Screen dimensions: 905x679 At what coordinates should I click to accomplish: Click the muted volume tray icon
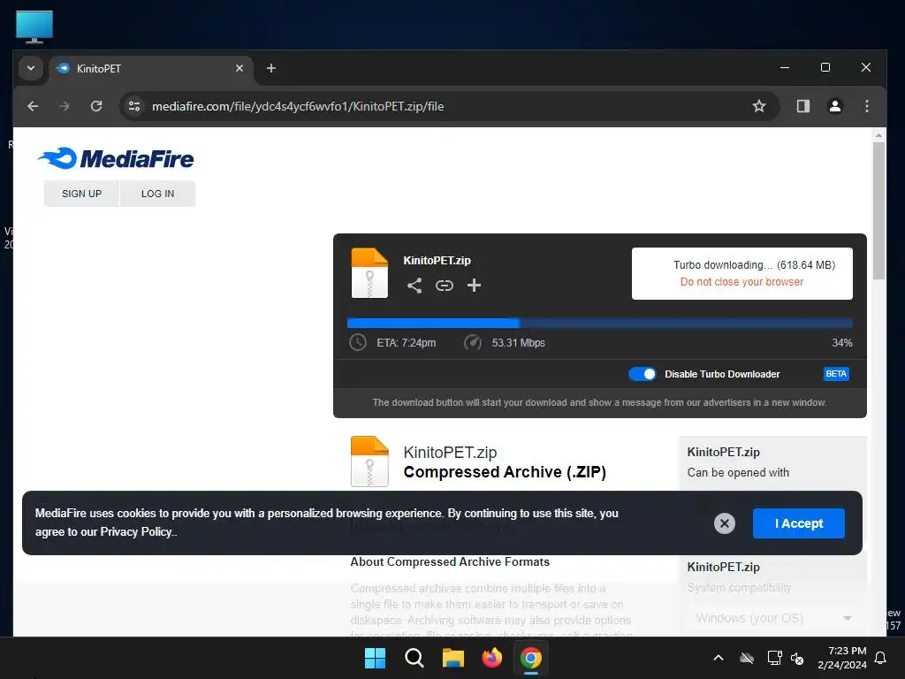click(797, 658)
